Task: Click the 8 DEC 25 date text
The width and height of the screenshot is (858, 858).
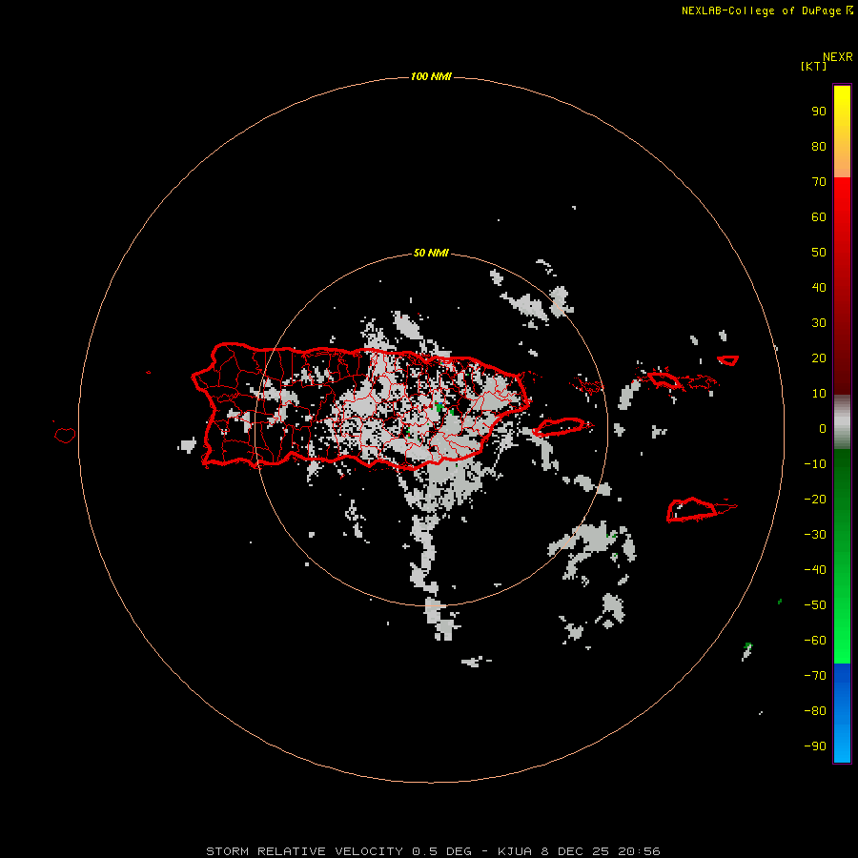Action: click(575, 851)
